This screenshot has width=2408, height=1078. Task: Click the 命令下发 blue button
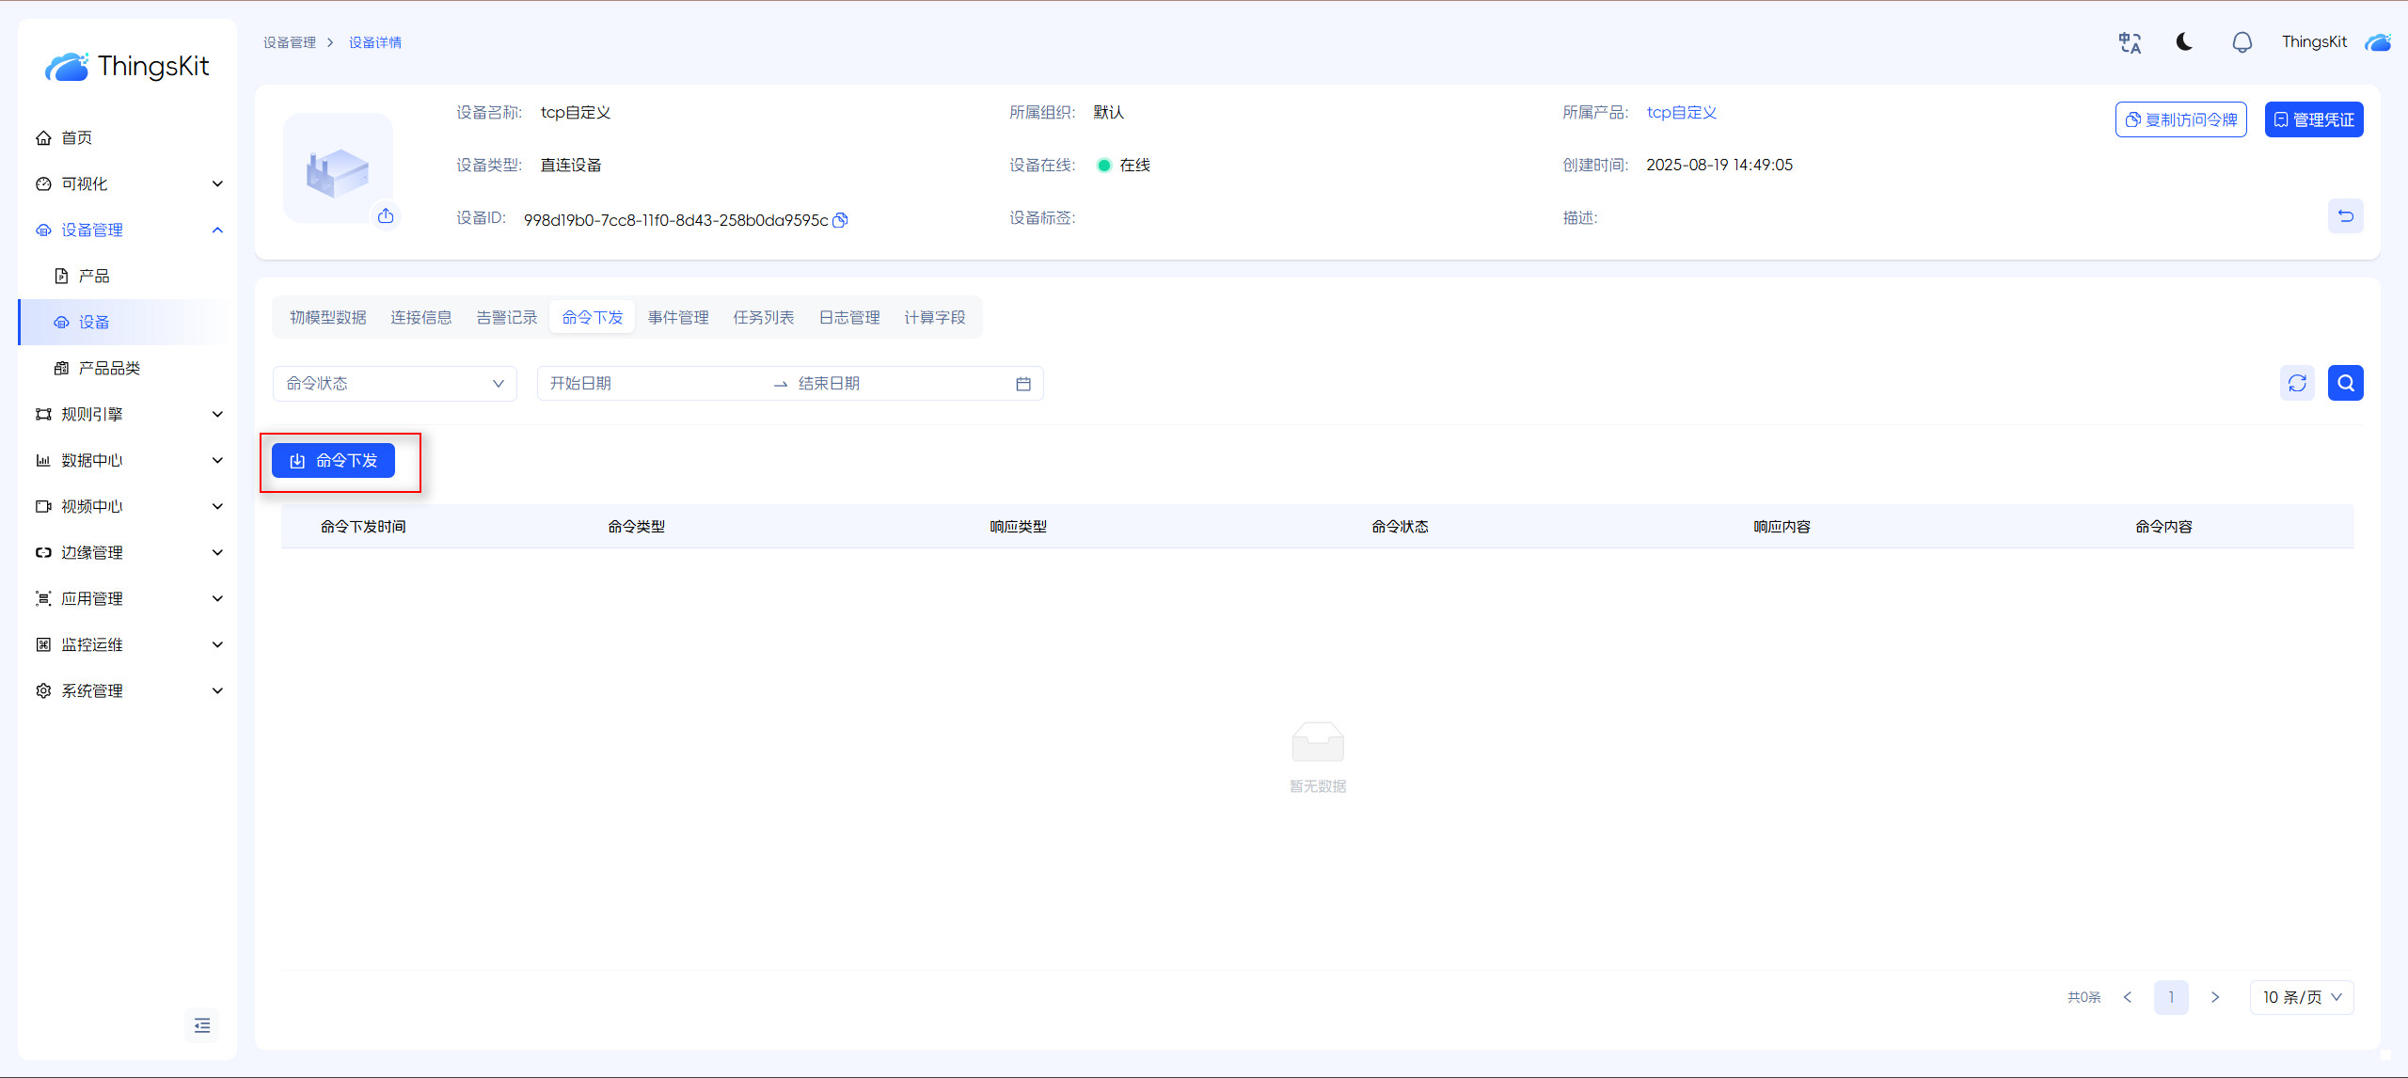click(x=333, y=460)
